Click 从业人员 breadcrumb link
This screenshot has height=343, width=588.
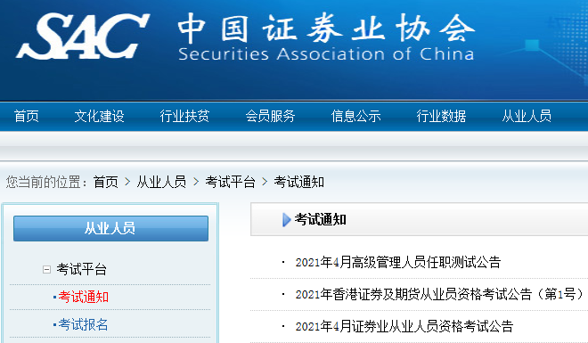pos(161,182)
